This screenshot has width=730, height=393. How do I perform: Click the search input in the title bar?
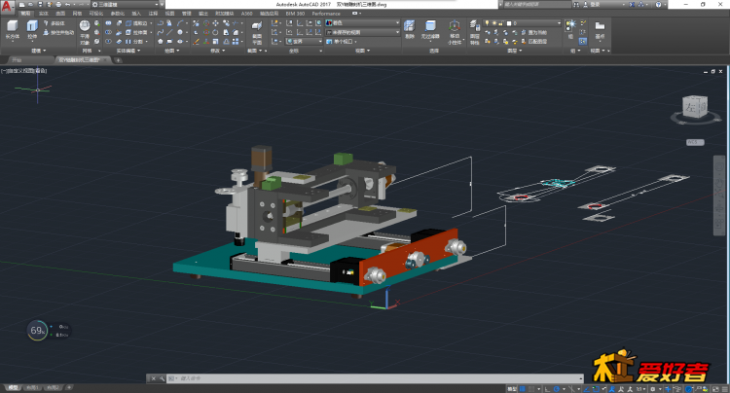535,5
